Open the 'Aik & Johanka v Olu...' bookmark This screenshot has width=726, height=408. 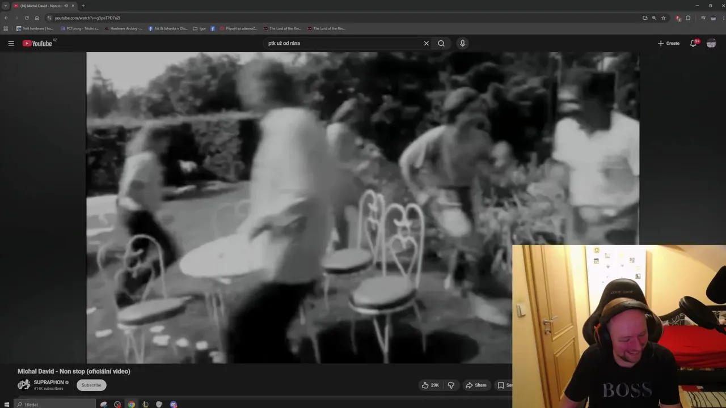pos(168,28)
